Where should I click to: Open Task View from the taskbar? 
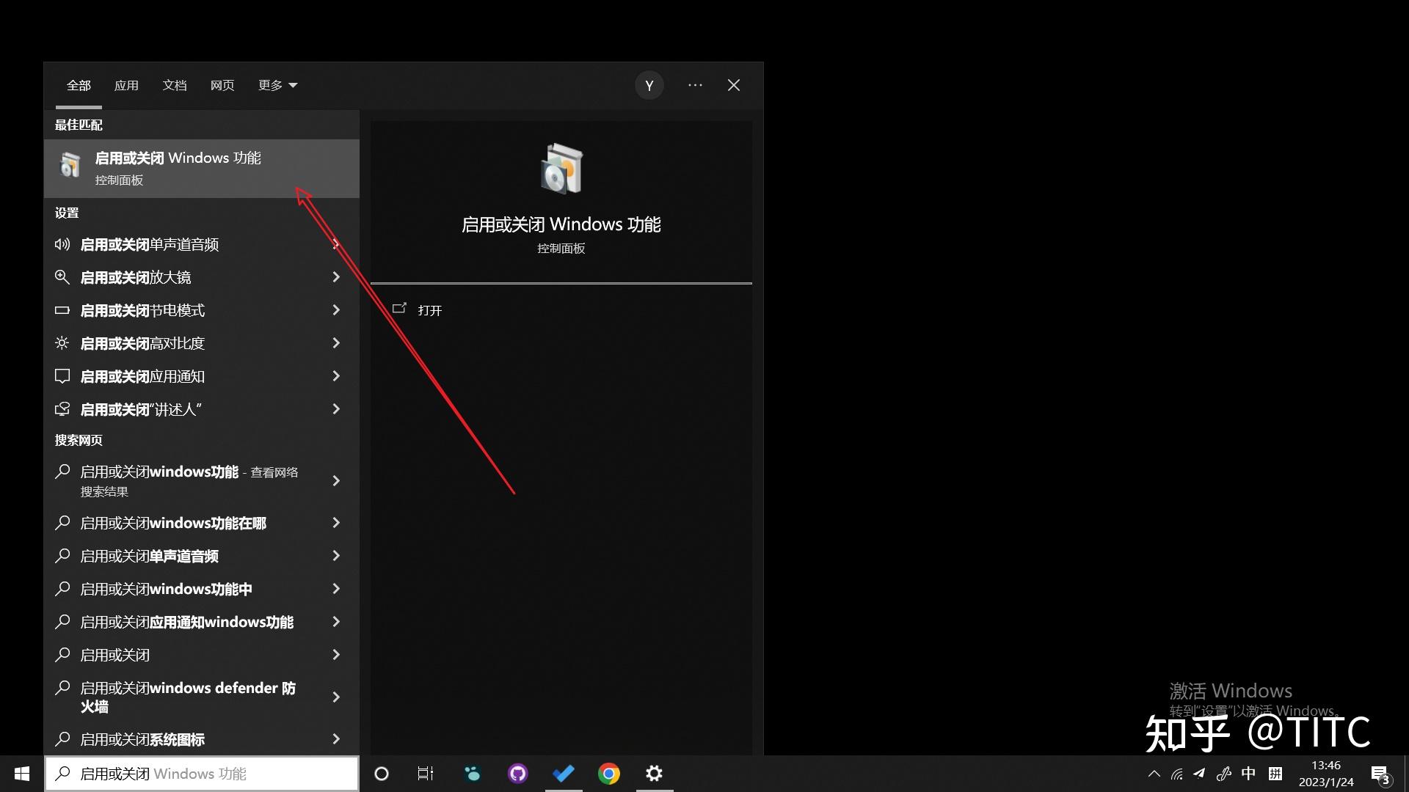(426, 774)
